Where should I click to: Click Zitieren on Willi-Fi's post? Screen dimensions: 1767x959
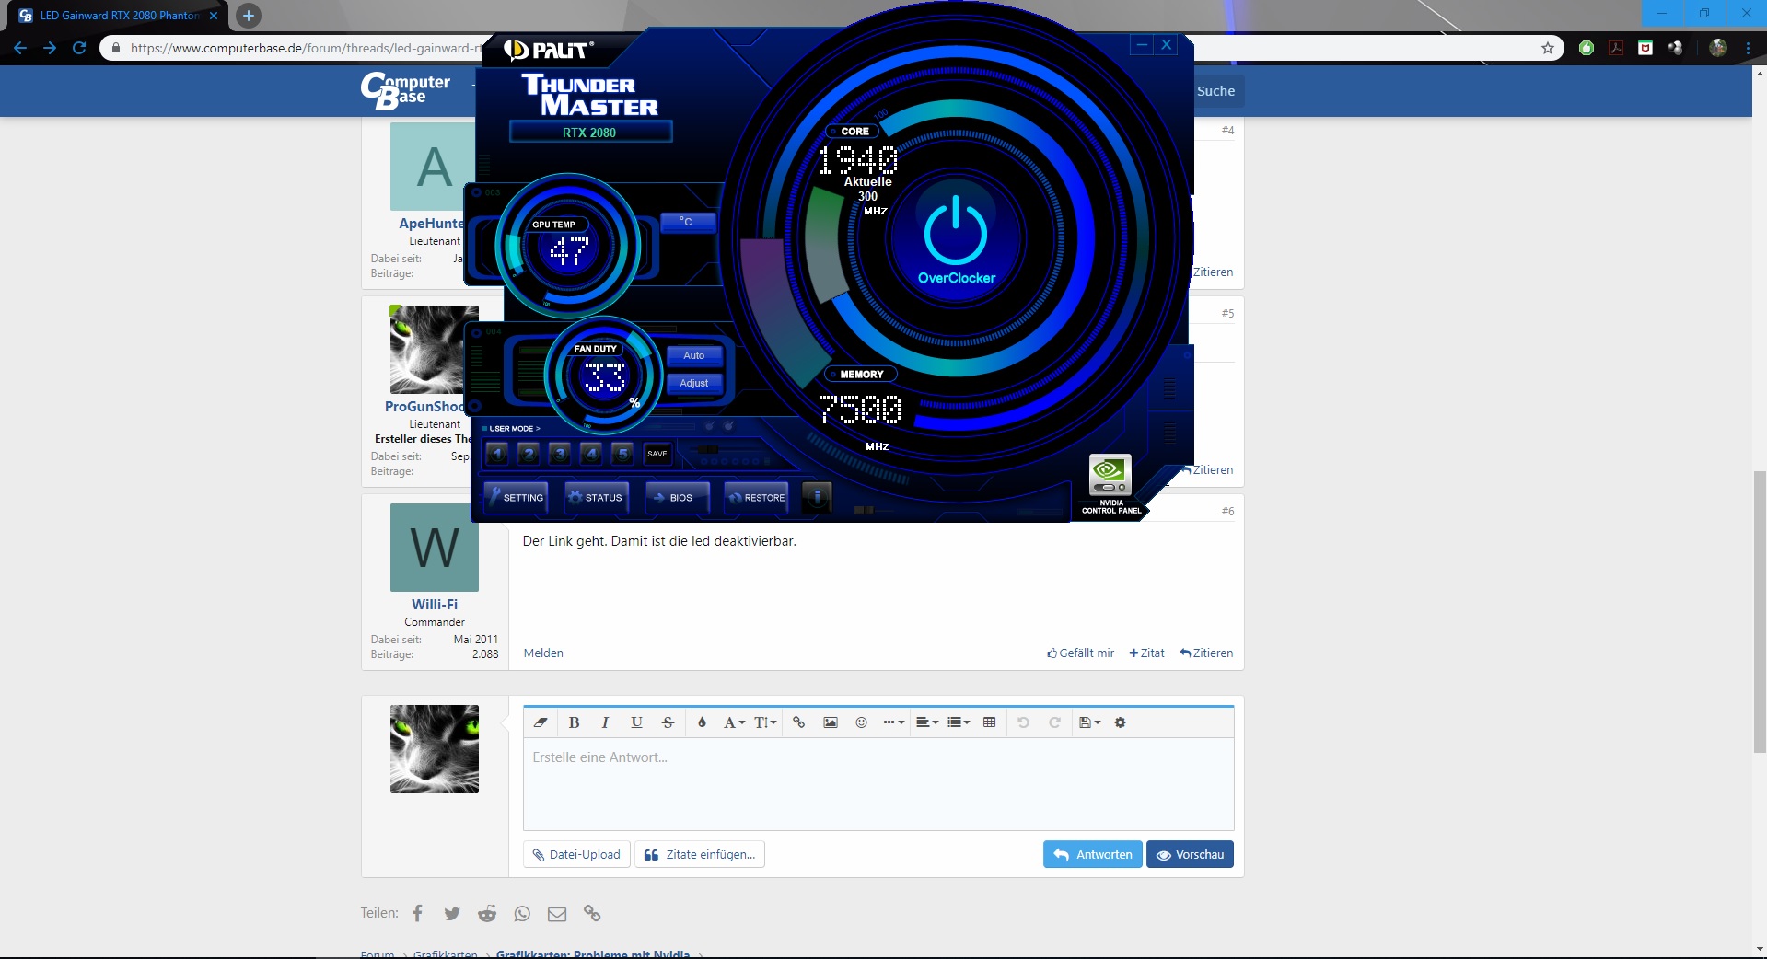coord(1206,653)
